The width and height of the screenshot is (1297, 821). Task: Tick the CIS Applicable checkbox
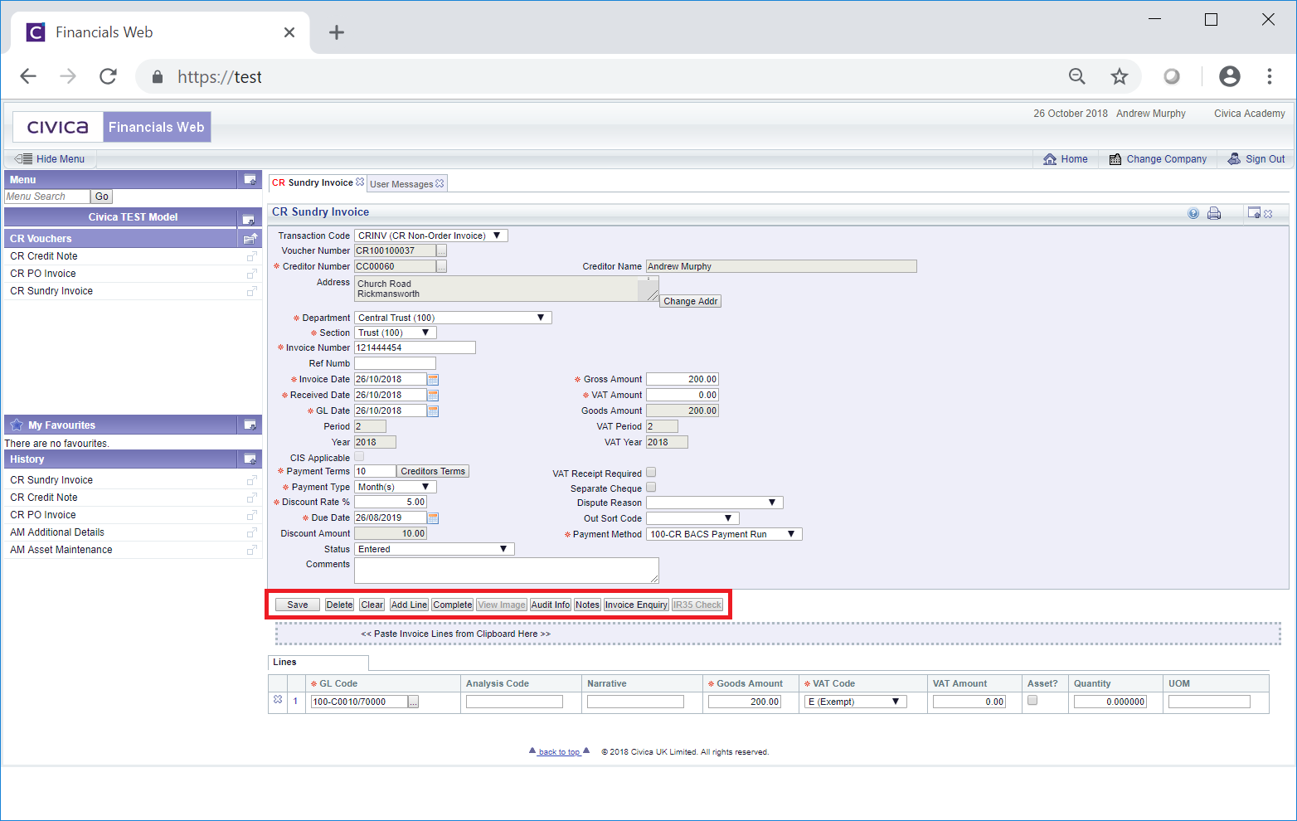point(359,457)
